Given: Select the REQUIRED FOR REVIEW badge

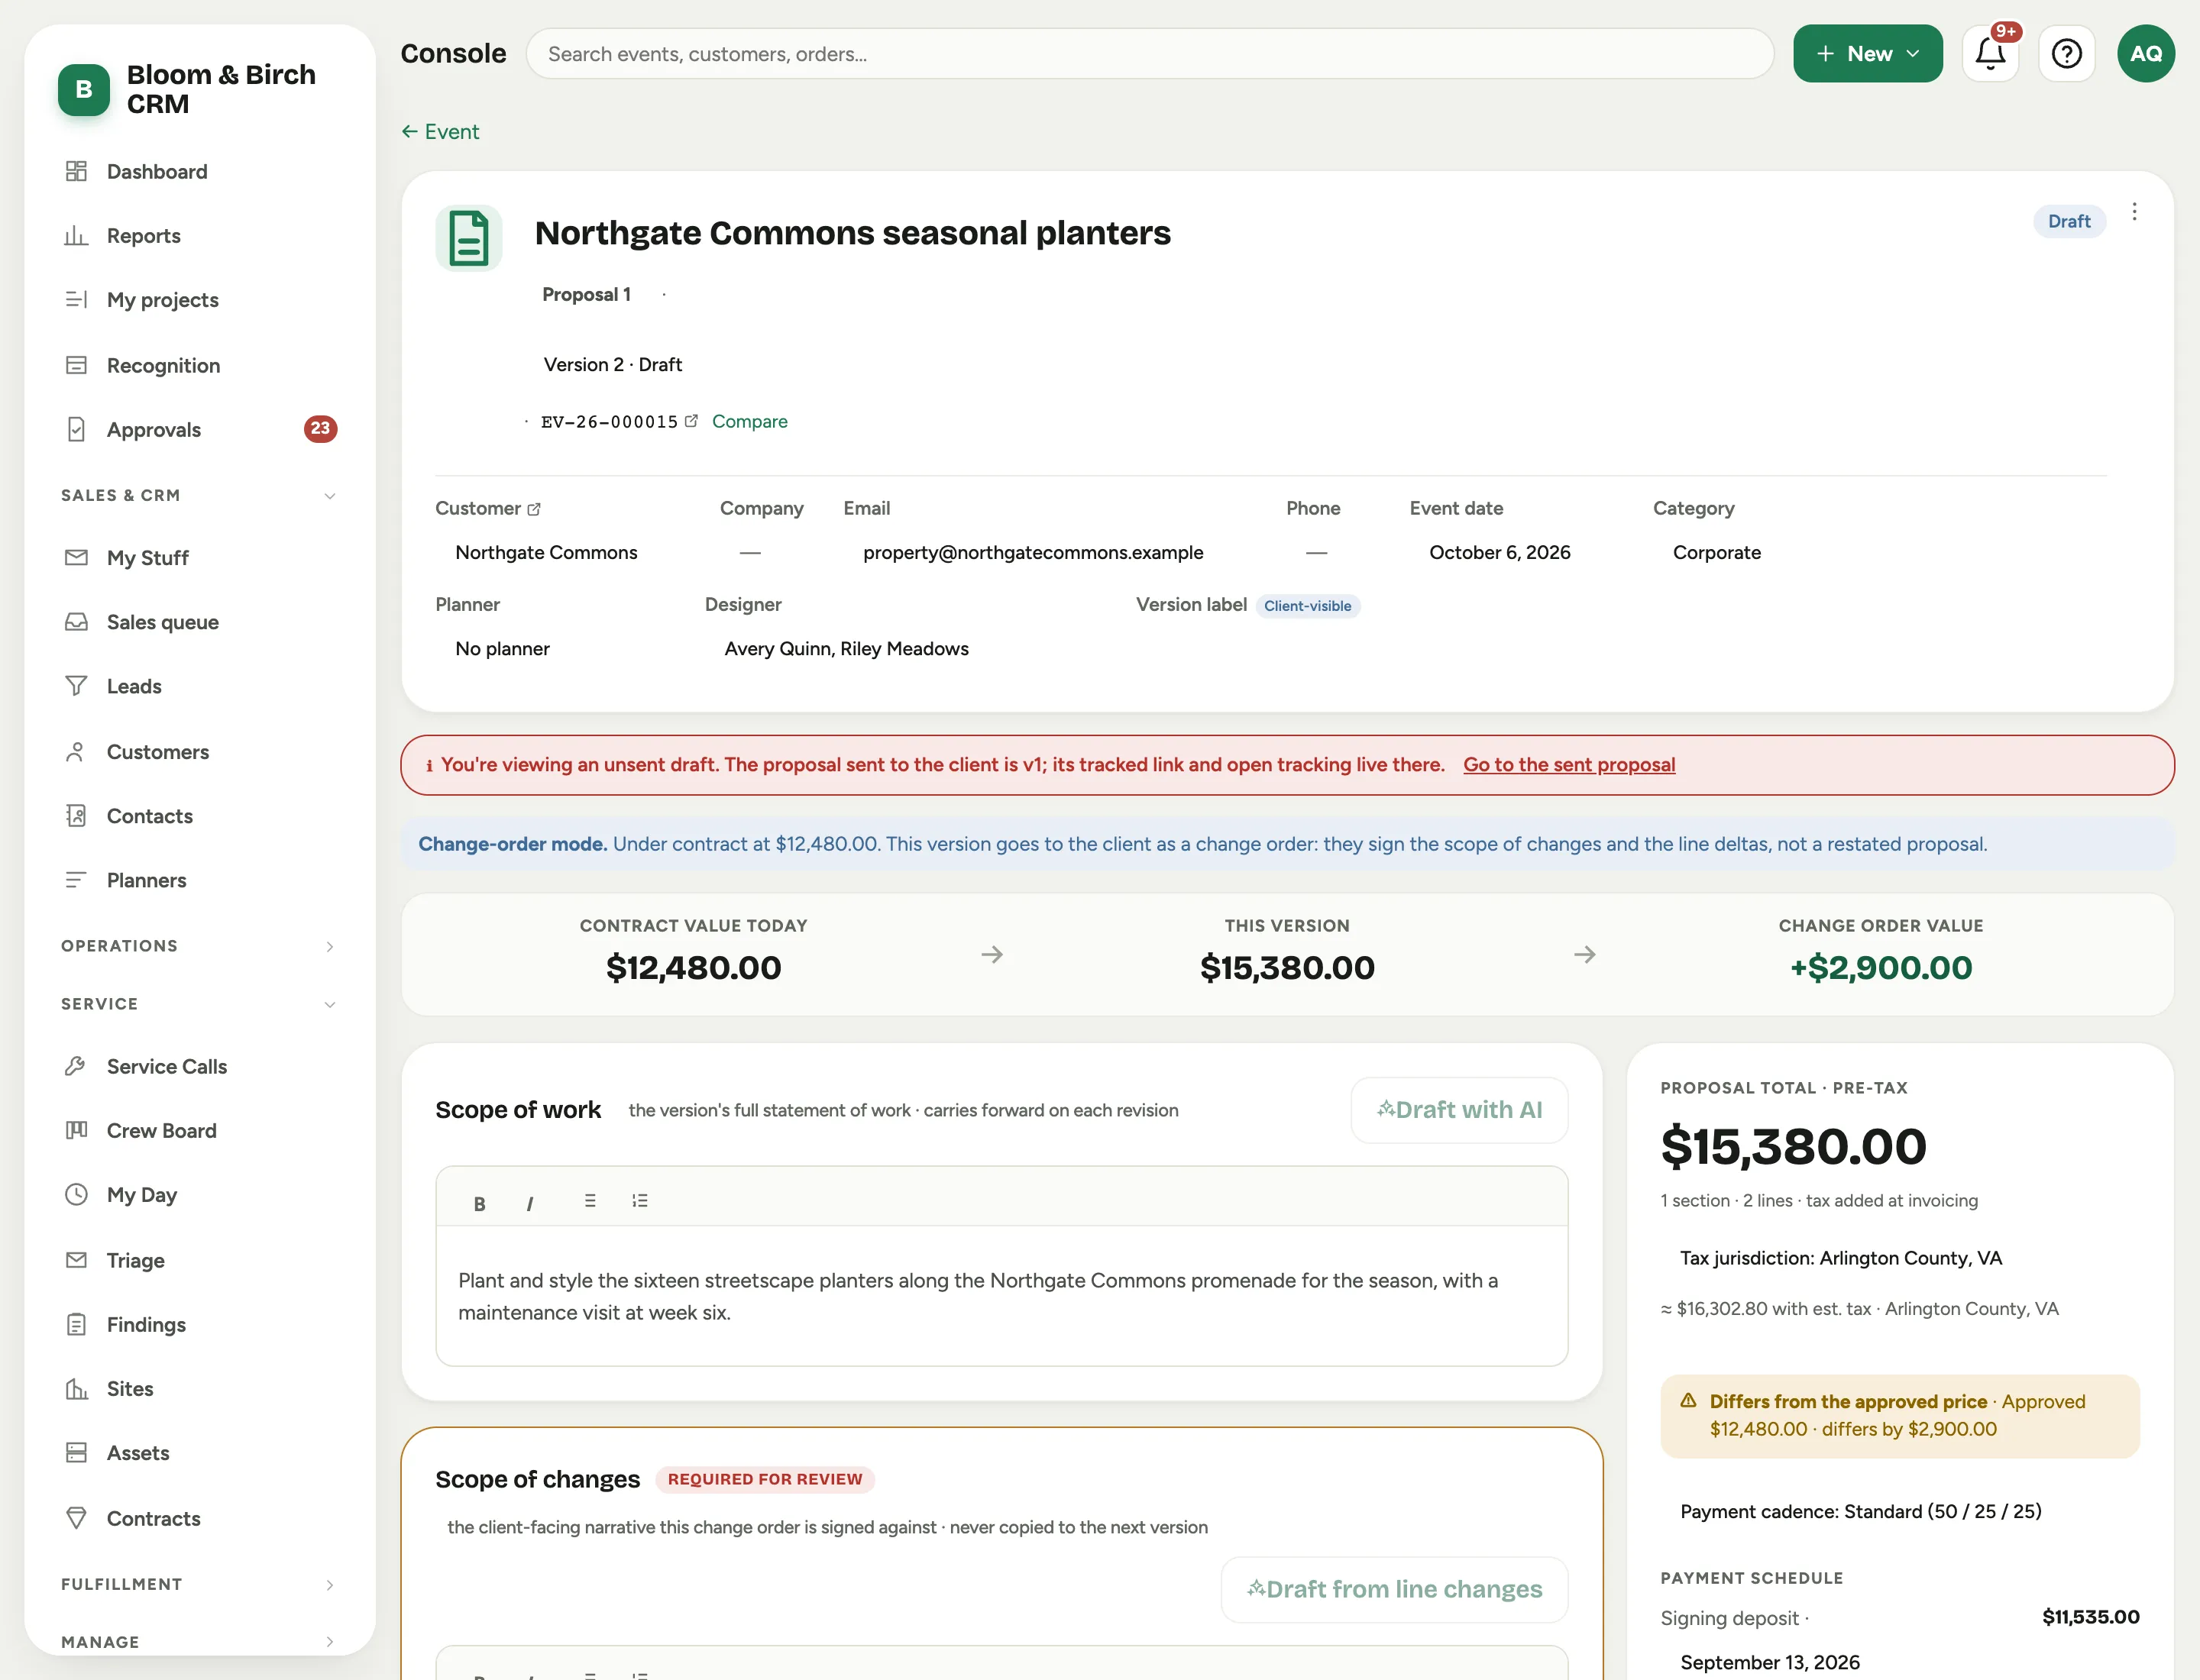Looking at the screenshot, I should (765, 1479).
